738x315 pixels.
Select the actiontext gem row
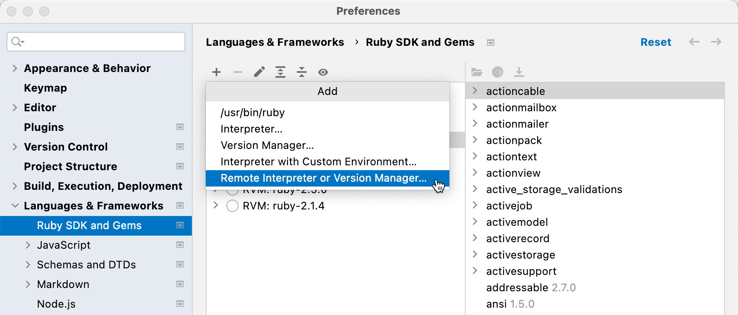click(x=595, y=157)
